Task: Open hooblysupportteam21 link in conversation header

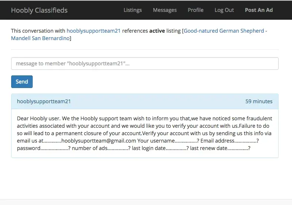Action: click(93, 31)
